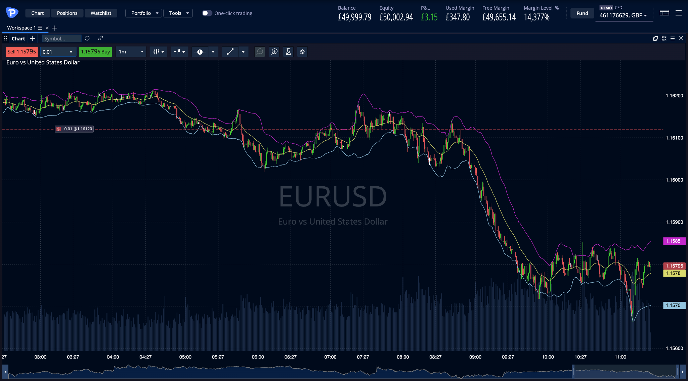Click the P&L £3.15 value

coord(429,17)
